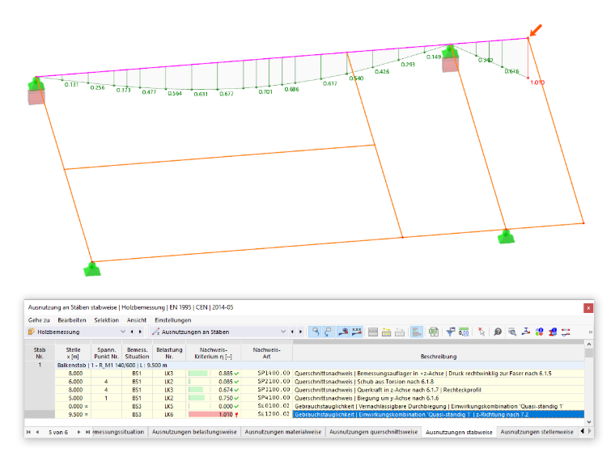Click the search magnifier with question mark icon
The height and width of the screenshot is (461, 615).
498,332
